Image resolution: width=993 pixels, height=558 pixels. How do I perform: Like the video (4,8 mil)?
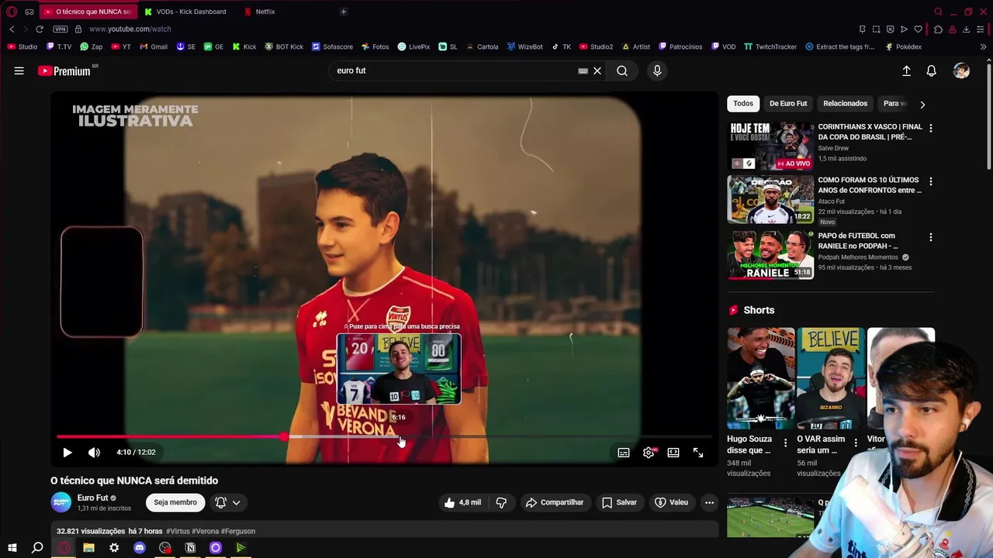[464, 502]
